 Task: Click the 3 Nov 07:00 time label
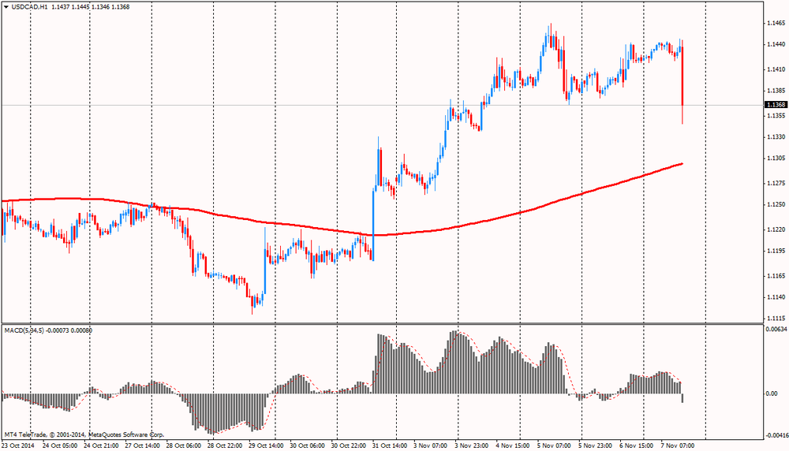(431, 445)
